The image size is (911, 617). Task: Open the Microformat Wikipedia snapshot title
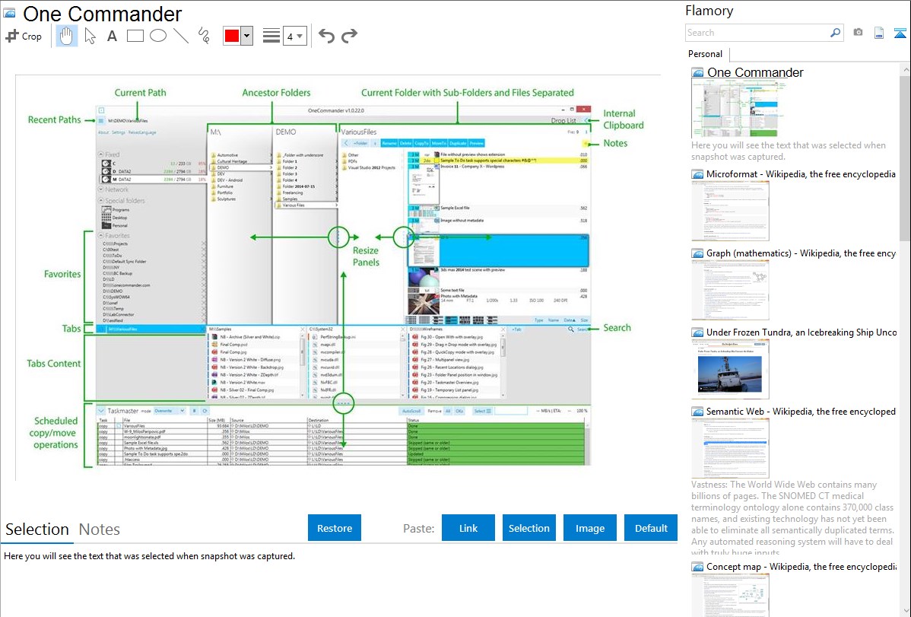click(801, 174)
